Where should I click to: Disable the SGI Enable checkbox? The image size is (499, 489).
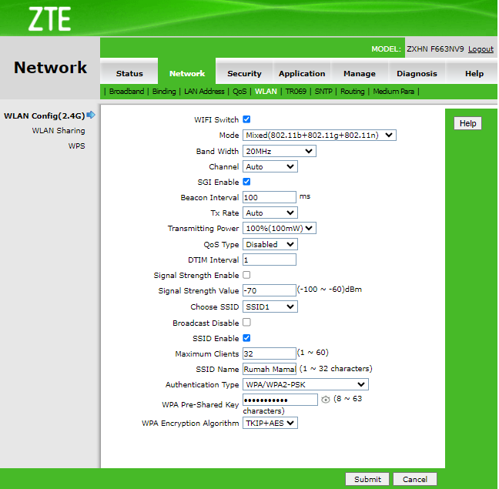pos(246,182)
